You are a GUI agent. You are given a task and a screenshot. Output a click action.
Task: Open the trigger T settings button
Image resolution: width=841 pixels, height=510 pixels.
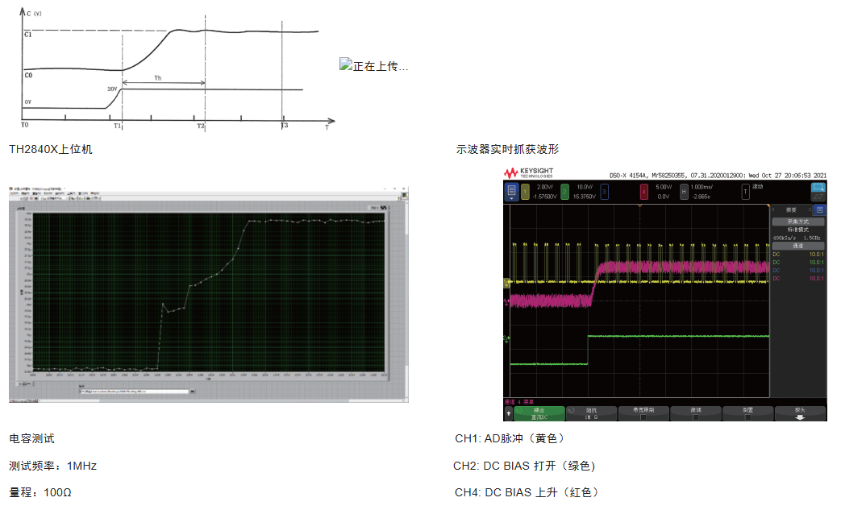point(746,192)
